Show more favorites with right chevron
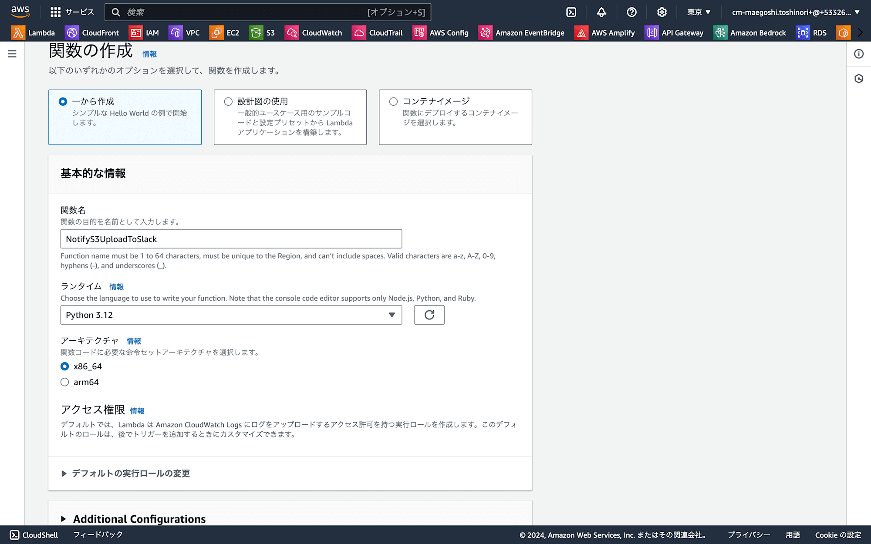The height and width of the screenshot is (544, 871). 860,33
